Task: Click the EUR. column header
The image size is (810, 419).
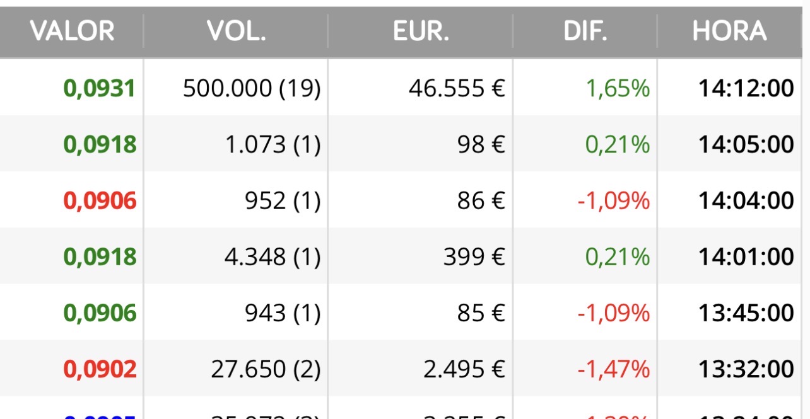Action: [x=421, y=31]
